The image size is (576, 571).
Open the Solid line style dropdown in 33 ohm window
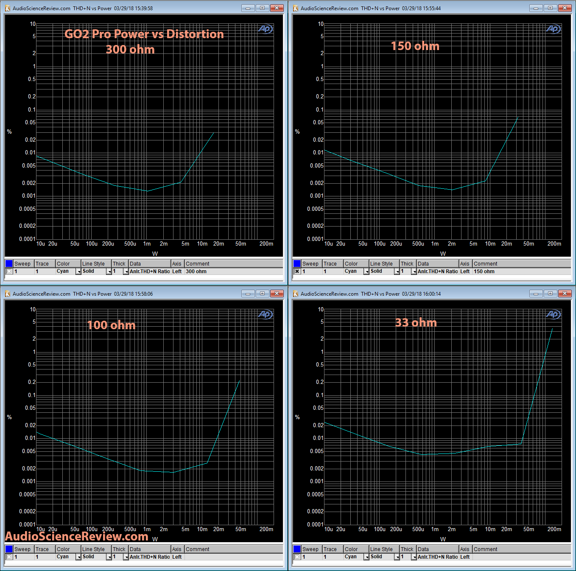(397, 557)
